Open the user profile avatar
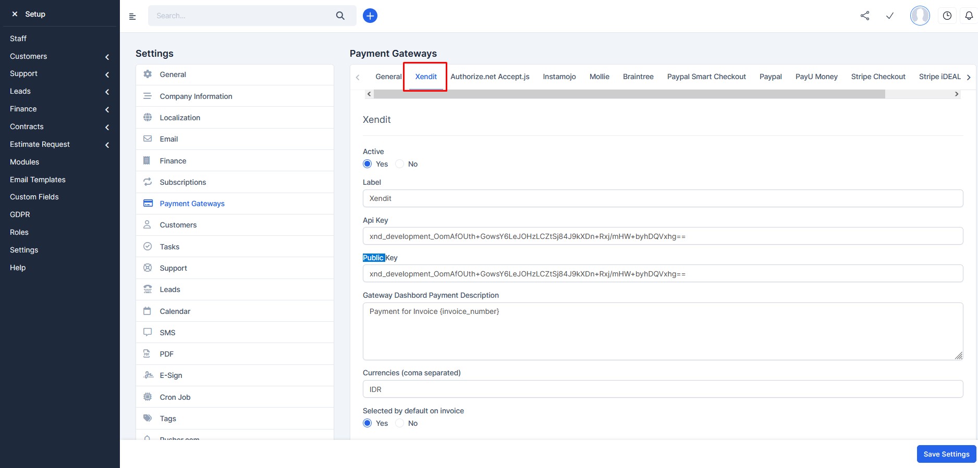 (x=920, y=16)
